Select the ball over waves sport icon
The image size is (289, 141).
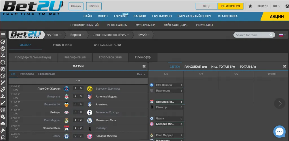3,123
